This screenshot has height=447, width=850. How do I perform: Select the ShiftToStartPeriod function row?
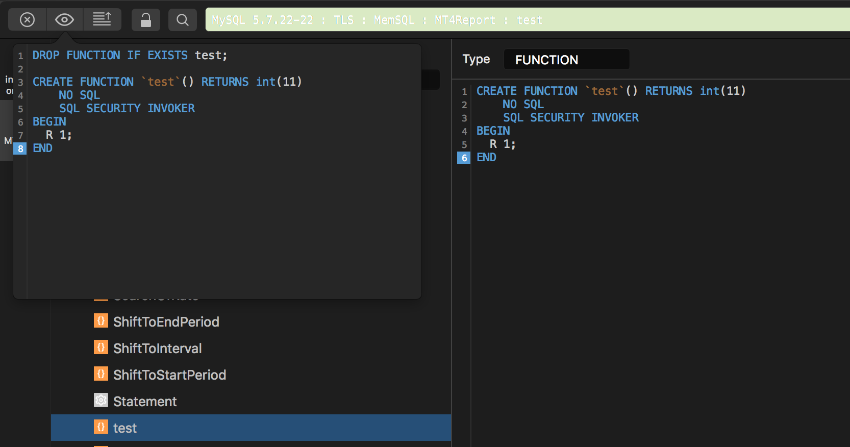[251, 375]
